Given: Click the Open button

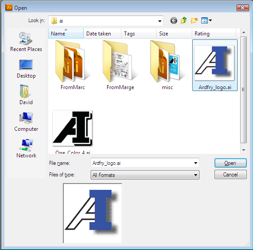Looking at the screenshot, I should [x=230, y=163].
